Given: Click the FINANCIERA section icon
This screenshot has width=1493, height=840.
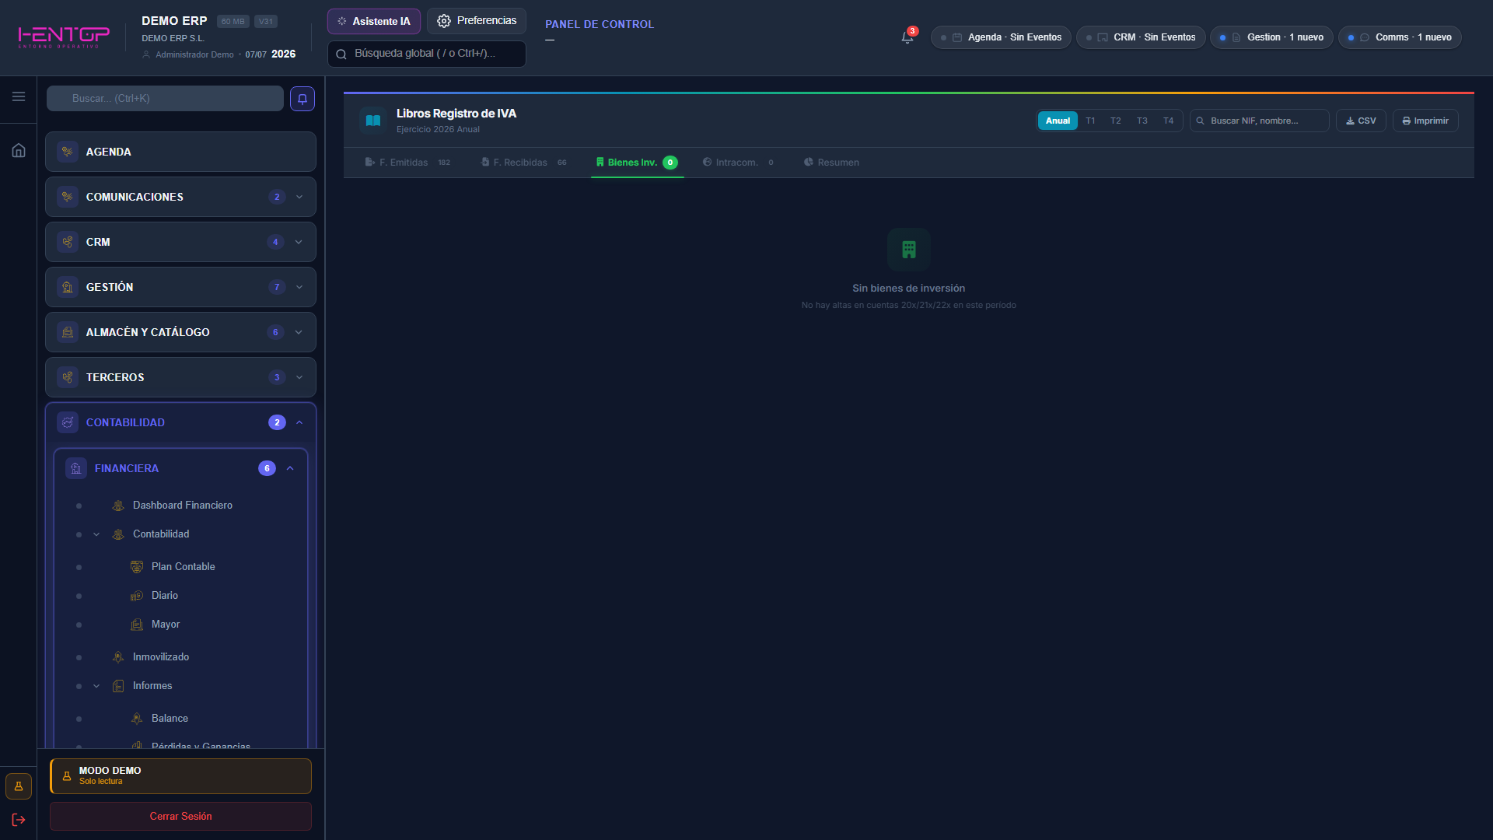Looking at the screenshot, I should pos(76,468).
